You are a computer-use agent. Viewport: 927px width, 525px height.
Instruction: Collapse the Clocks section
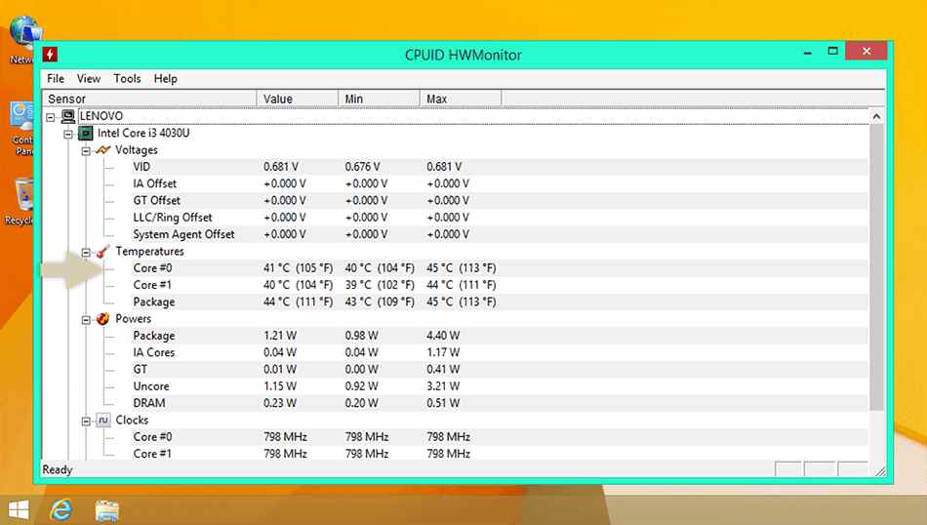point(86,421)
